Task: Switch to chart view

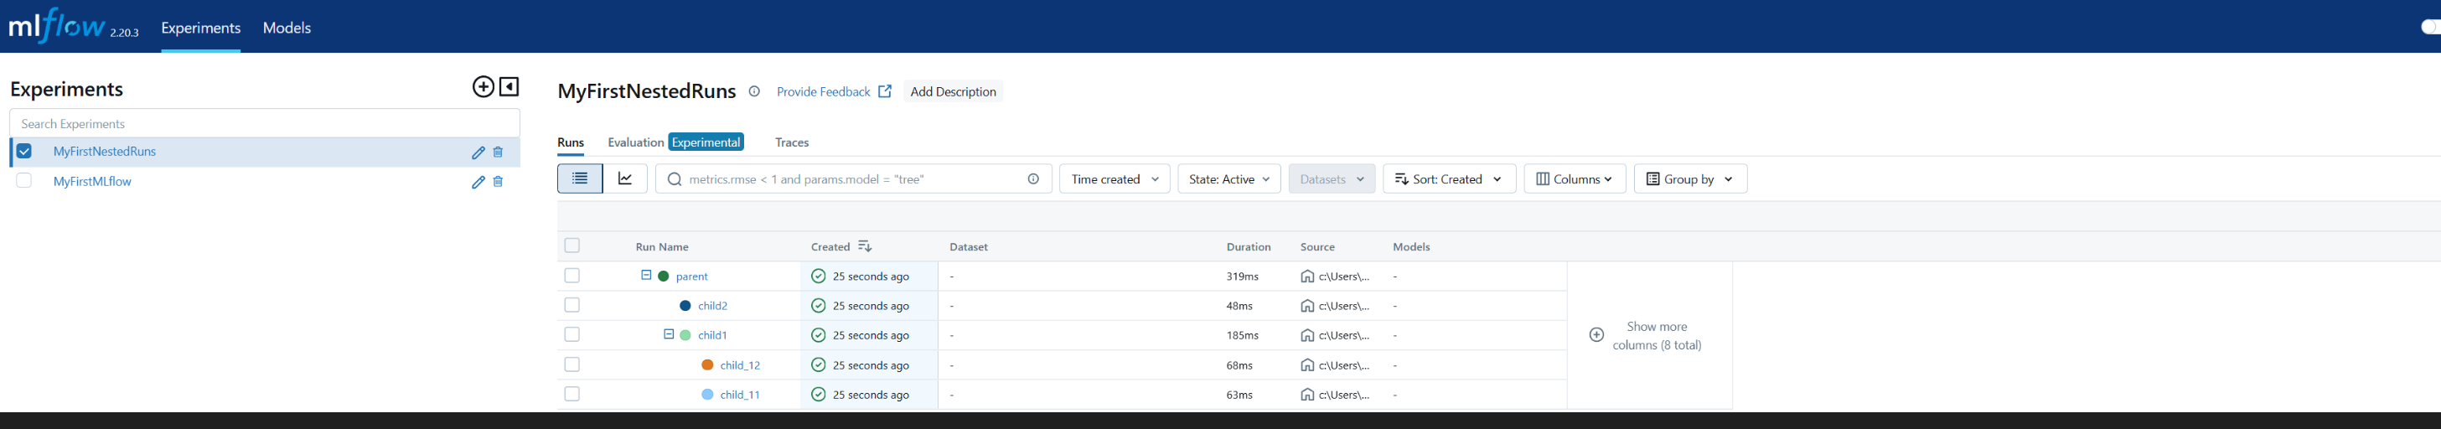Action: pyautogui.click(x=625, y=179)
